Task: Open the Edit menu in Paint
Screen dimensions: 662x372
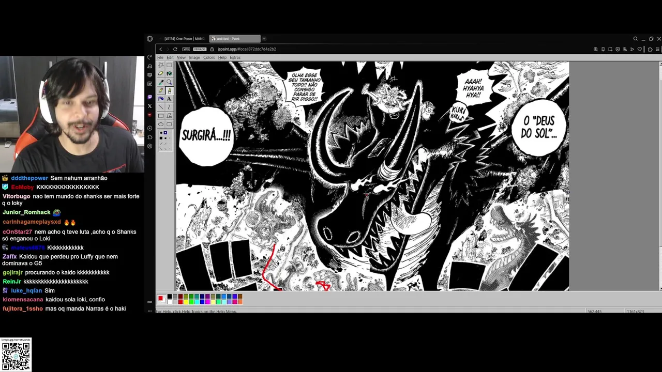Action: [x=170, y=57]
